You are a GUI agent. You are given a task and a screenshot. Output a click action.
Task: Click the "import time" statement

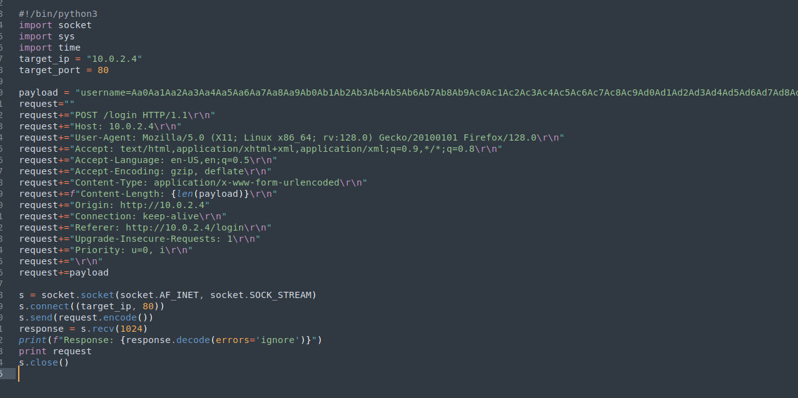49,47
